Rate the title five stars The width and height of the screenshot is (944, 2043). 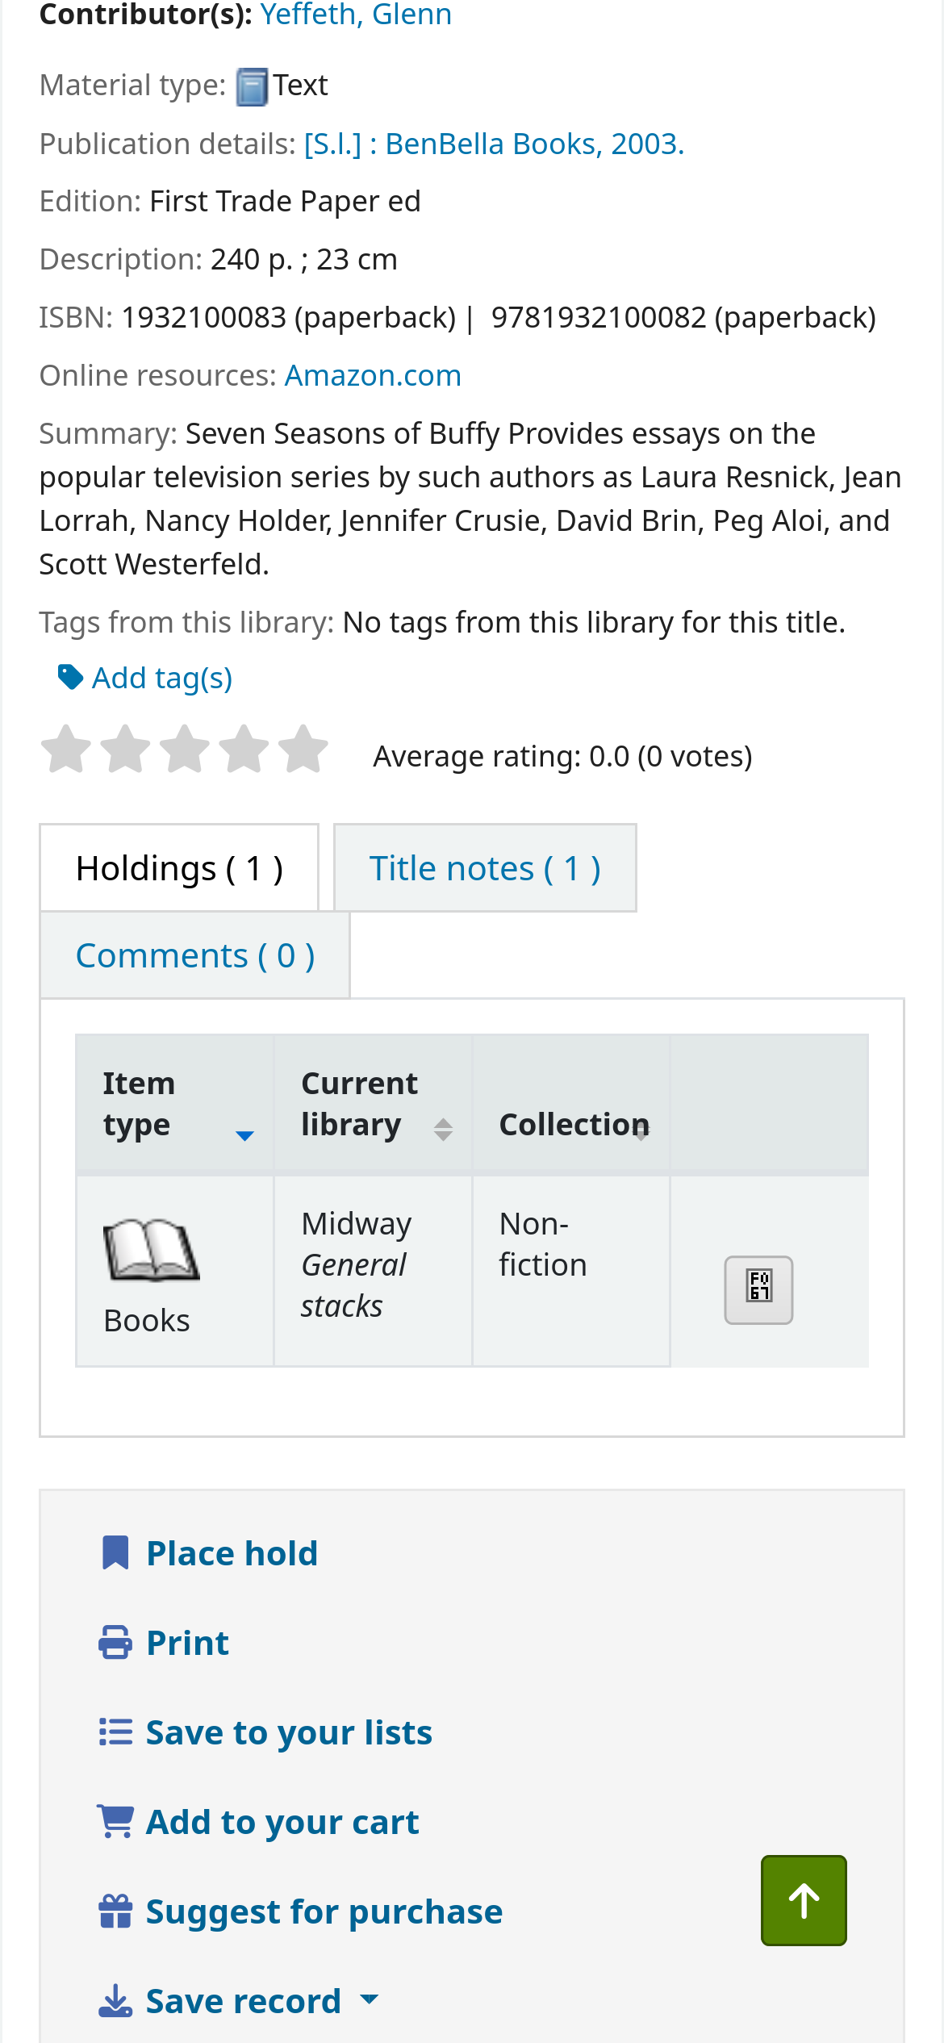click(303, 749)
